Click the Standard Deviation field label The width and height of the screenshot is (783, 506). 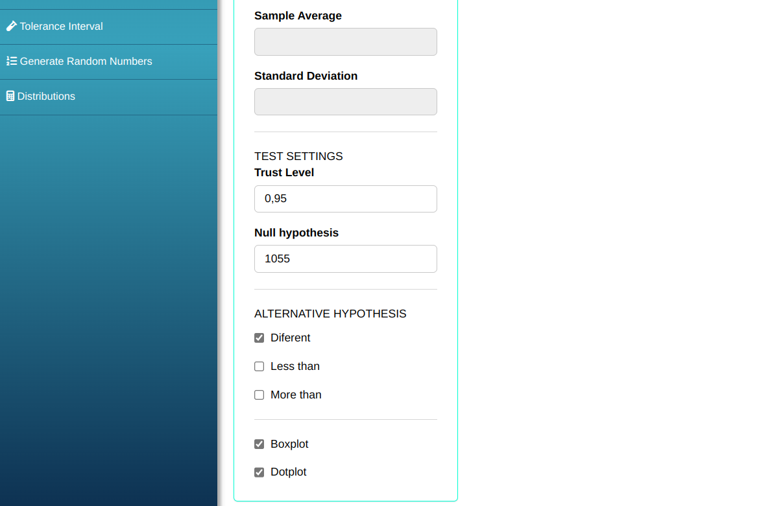[x=306, y=76]
